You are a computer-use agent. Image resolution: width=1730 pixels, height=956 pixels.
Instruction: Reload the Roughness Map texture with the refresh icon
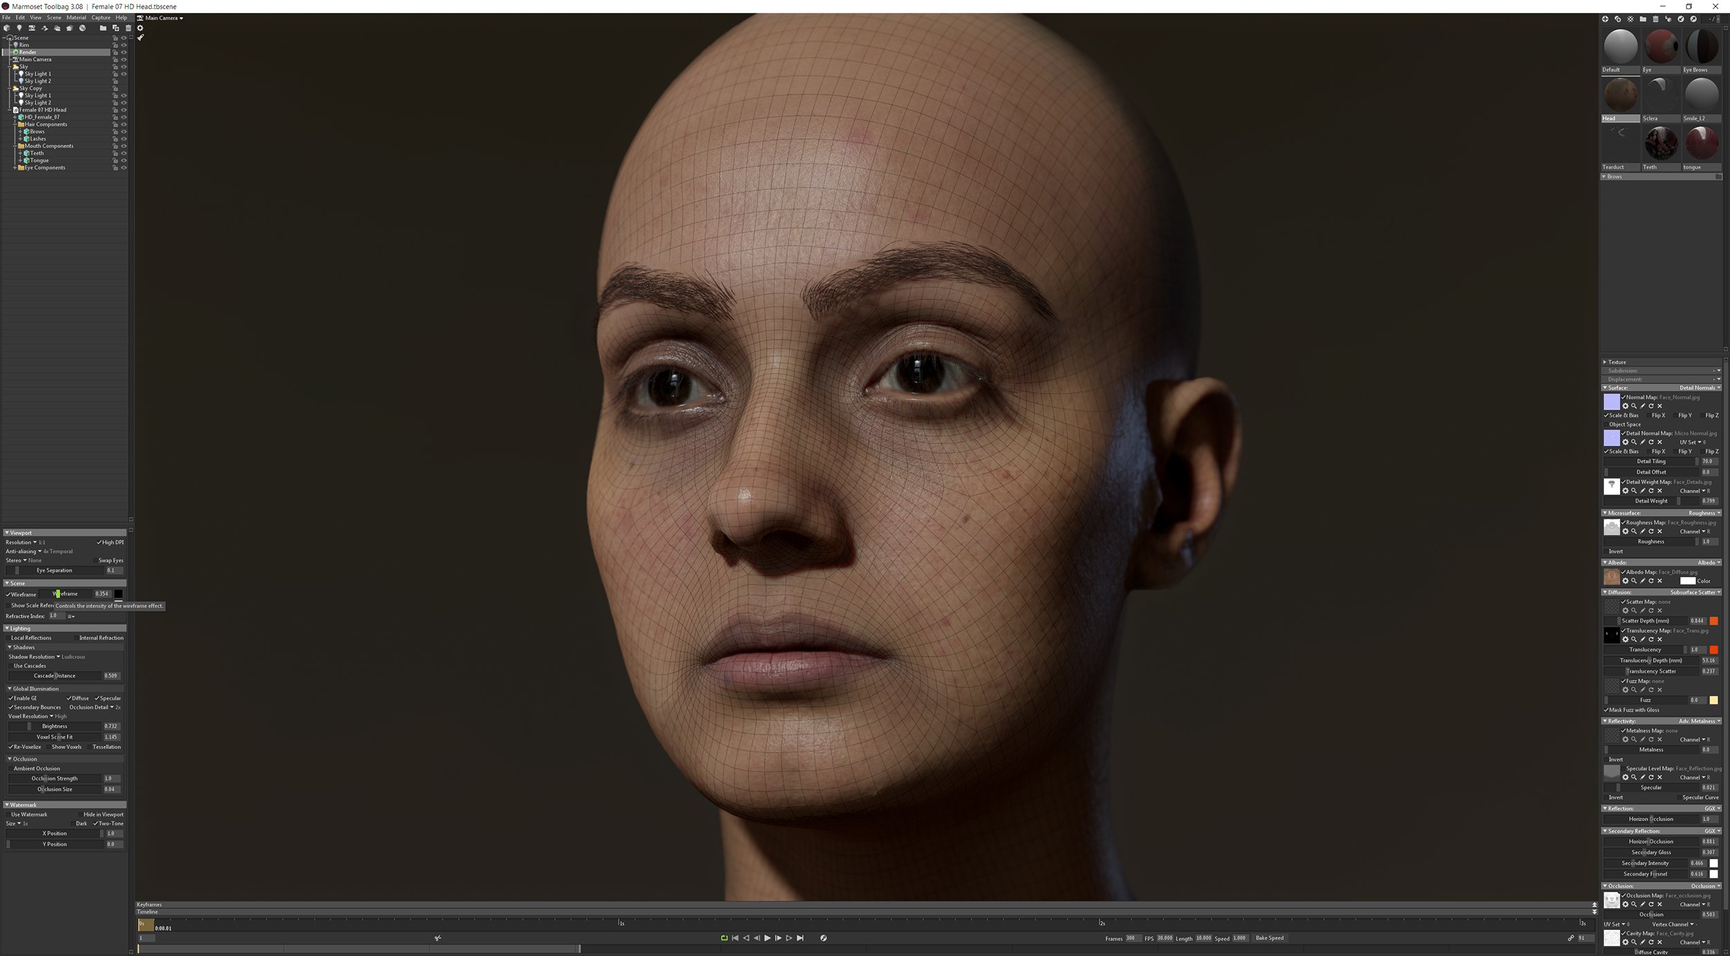click(x=1650, y=531)
